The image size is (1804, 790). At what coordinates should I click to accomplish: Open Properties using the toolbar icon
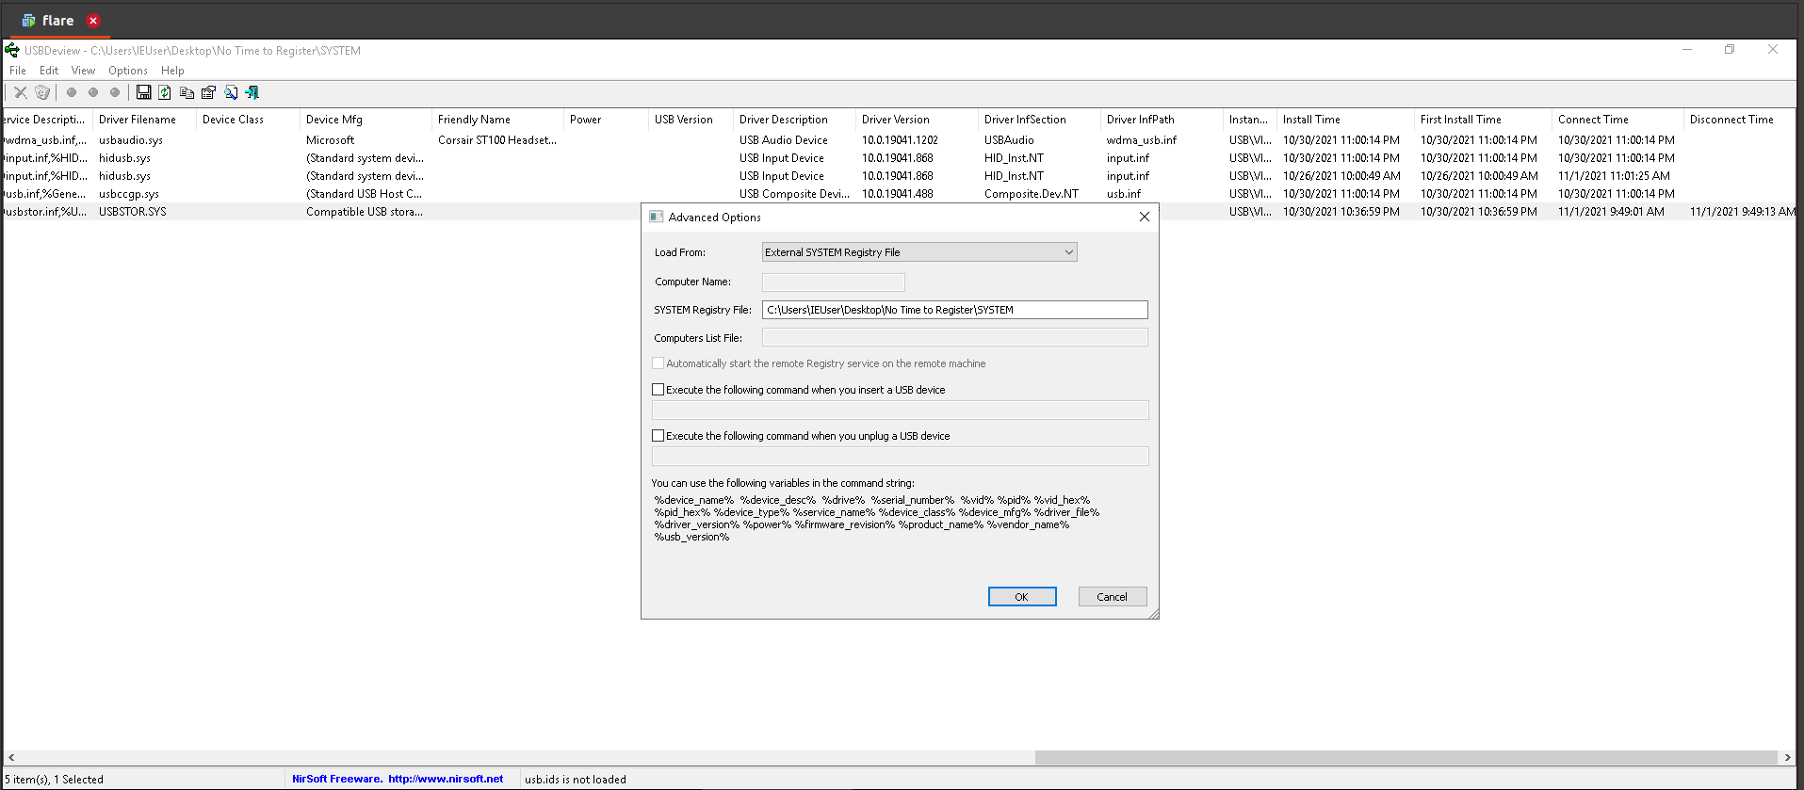[x=208, y=92]
